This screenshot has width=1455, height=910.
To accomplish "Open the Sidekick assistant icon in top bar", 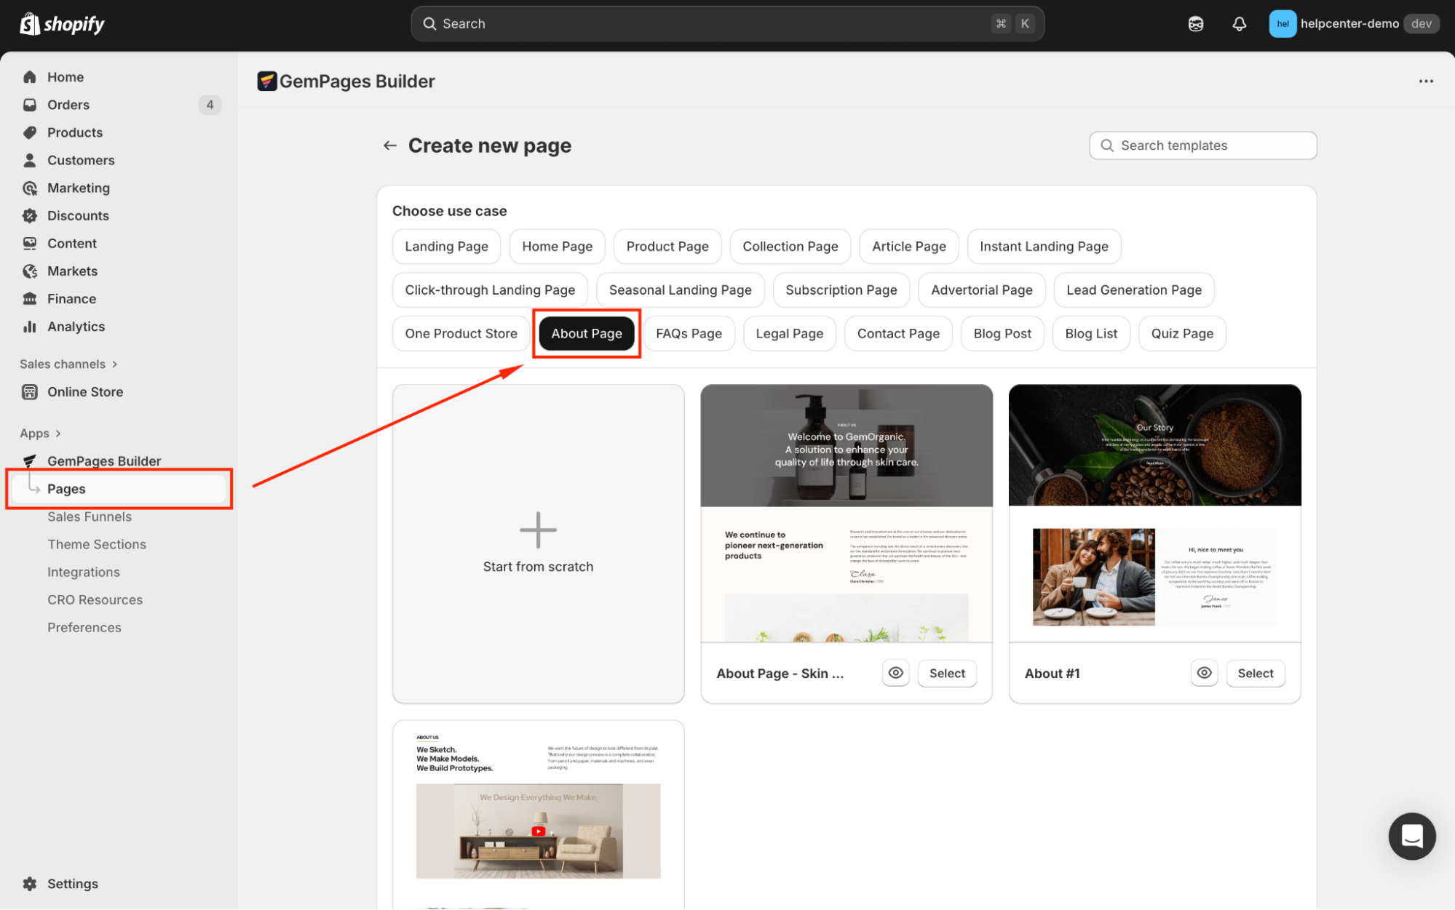I will pos(1196,24).
